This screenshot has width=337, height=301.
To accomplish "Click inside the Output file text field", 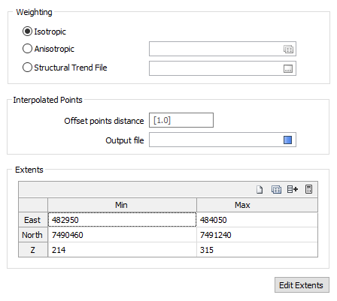I will tap(216, 140).
